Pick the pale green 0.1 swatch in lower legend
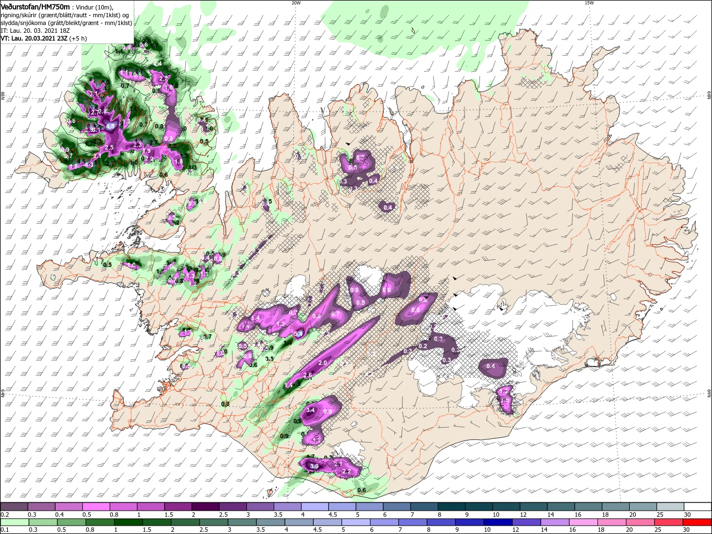Viewport: 712px width, 534px height. pos(14,522)
